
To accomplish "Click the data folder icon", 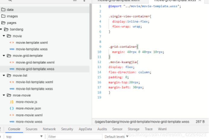I will (x=3, y=9).
